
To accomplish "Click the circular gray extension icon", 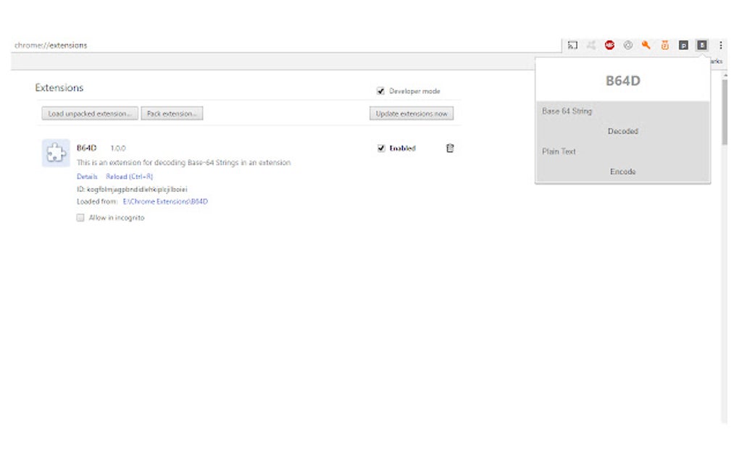I will point(628,44).
